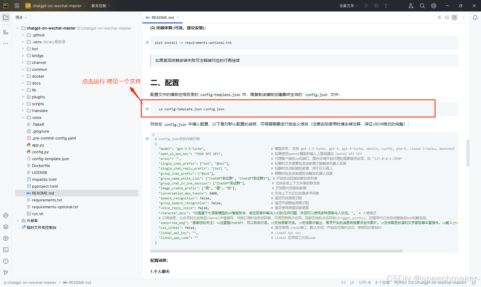Image resolution: width=481 pixels, height=287 pixels.
Task: Open more run actions menu
Action: click(386, 6)
